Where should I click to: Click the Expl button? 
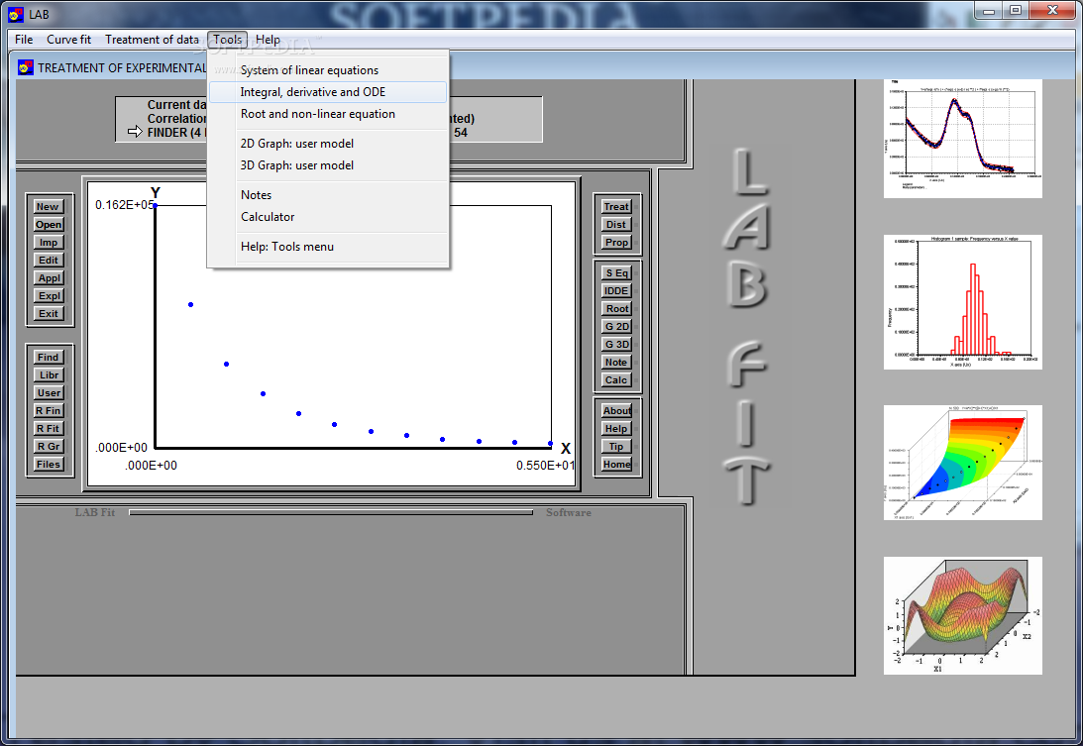pyautogui.click(x=49, y=295)
